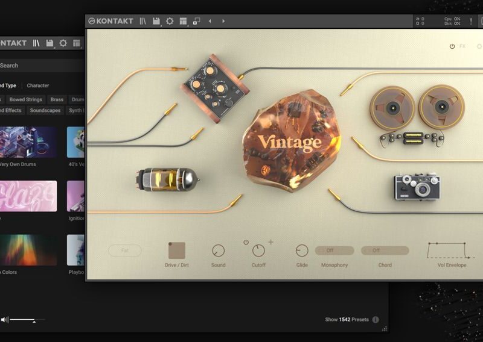Switch to the Character tab
Image resolution: width=483 pixels, height=342 pixels.
(x=38, y=85)
